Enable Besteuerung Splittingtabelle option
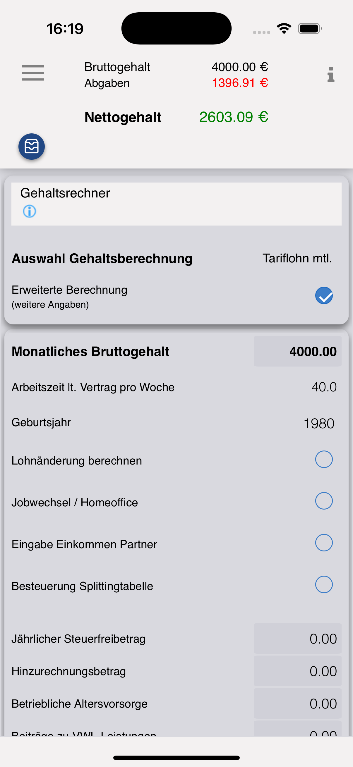Image resolution: width=353 pixels, height=767 pixels. [324, 584]
